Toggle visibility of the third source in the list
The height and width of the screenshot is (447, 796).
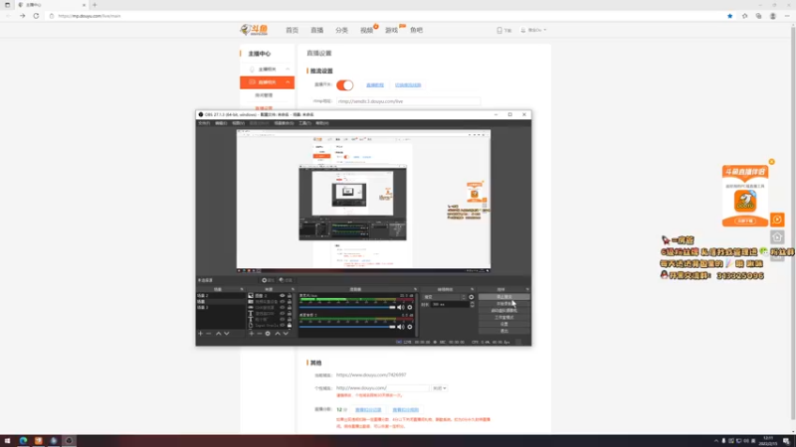coord(283,308)
